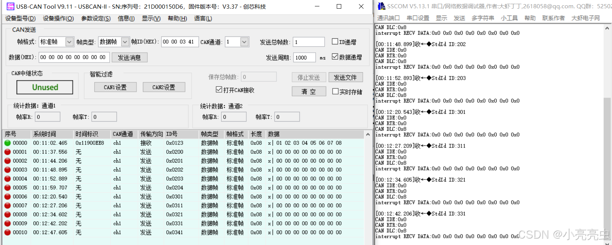Click SSCOM log line StdId ID:311

click(420, 146)
